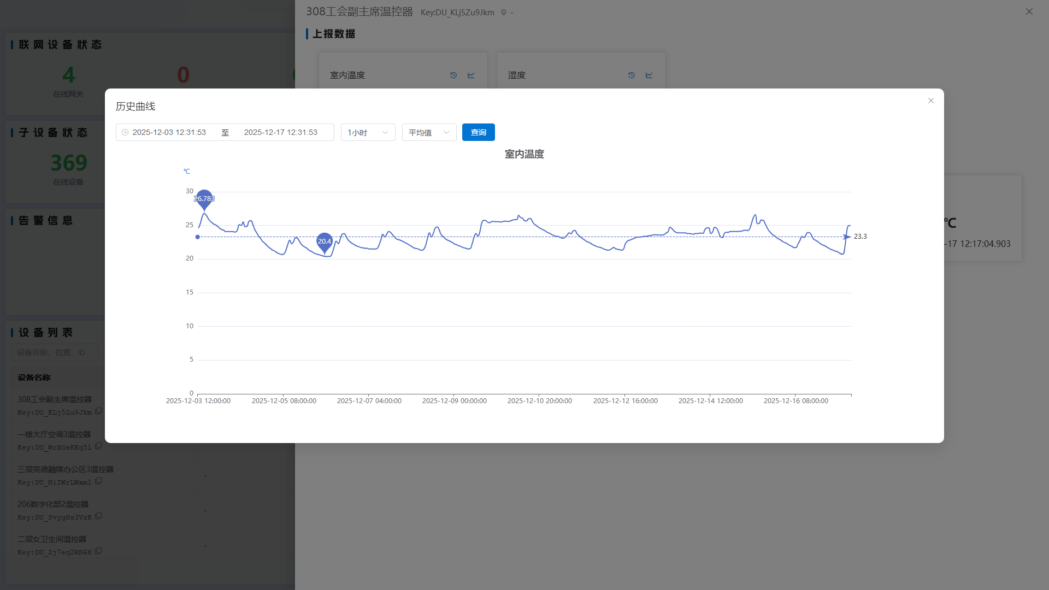Click the 20.4 min value marker
The image size is (1049, 590).
pos(325,241)
